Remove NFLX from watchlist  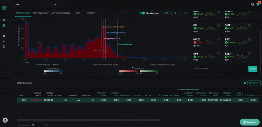pos(218,39)
